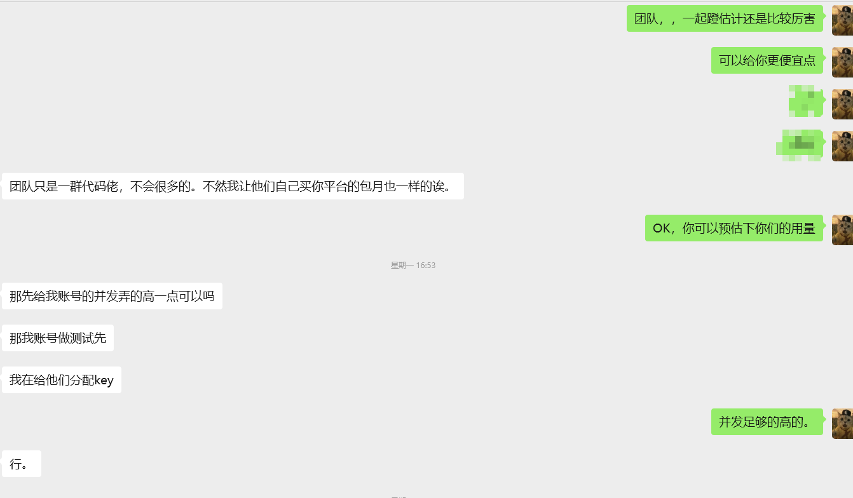
Task: Click the '星期一 16:53' timestamp label
Action: (x=413, y=265)
